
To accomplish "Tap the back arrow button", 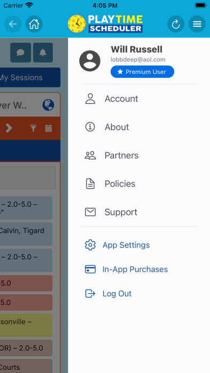I will click(x=13, y=24).
